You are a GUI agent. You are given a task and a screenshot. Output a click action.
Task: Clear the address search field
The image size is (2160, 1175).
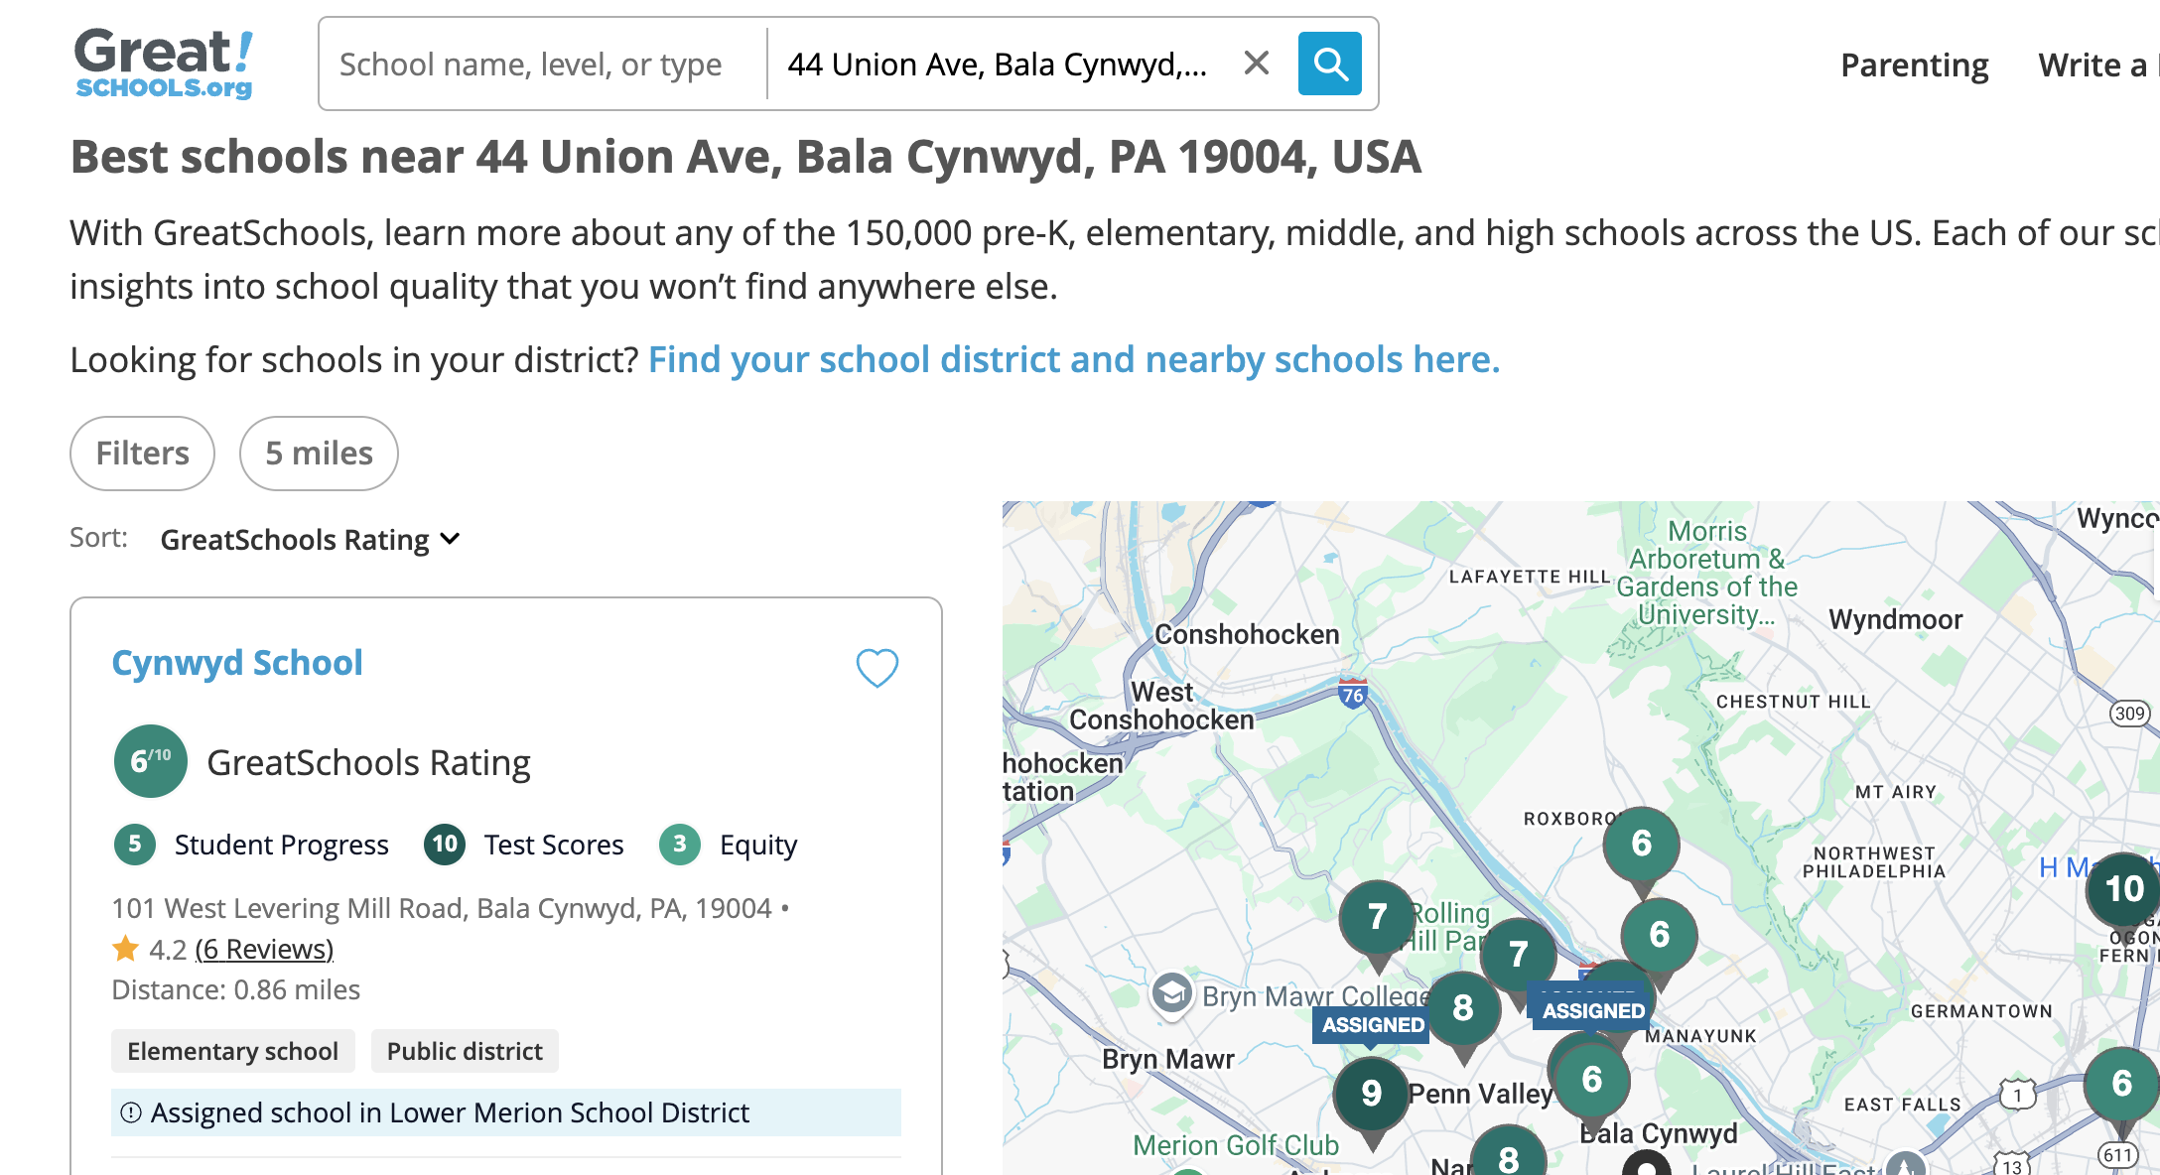tap(1257, 64)
